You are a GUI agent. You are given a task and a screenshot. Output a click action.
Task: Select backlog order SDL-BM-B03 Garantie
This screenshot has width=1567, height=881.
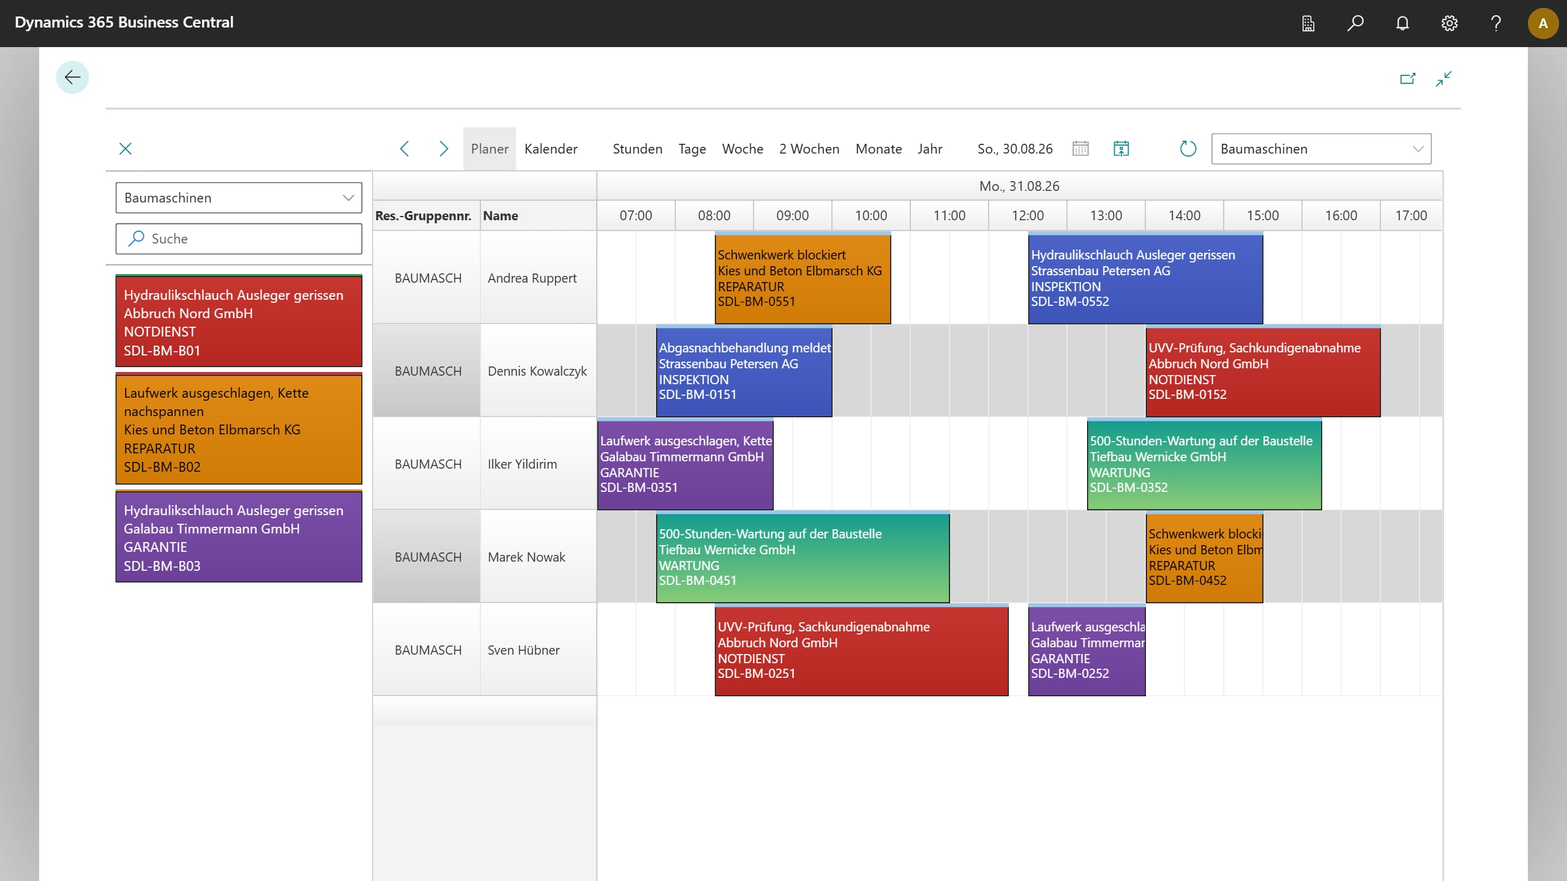click(x=239, y=537)
